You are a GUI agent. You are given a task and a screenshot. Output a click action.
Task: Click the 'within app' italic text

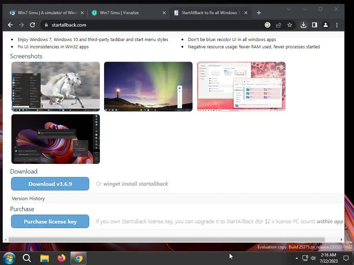[330, 222]
